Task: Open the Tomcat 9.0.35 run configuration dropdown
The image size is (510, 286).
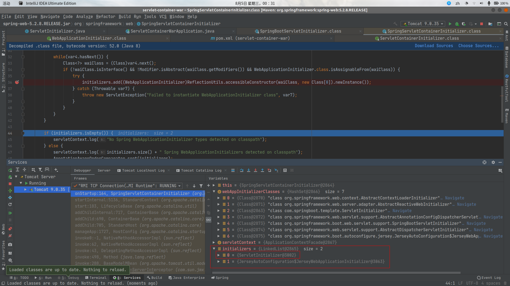Action: pyautogui.click(x=423, y=24)
